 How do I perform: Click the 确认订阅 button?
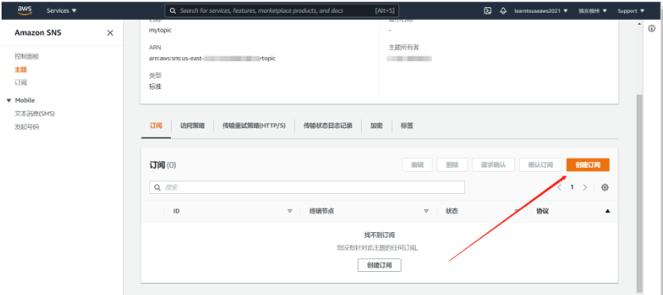tap(541, 165)
